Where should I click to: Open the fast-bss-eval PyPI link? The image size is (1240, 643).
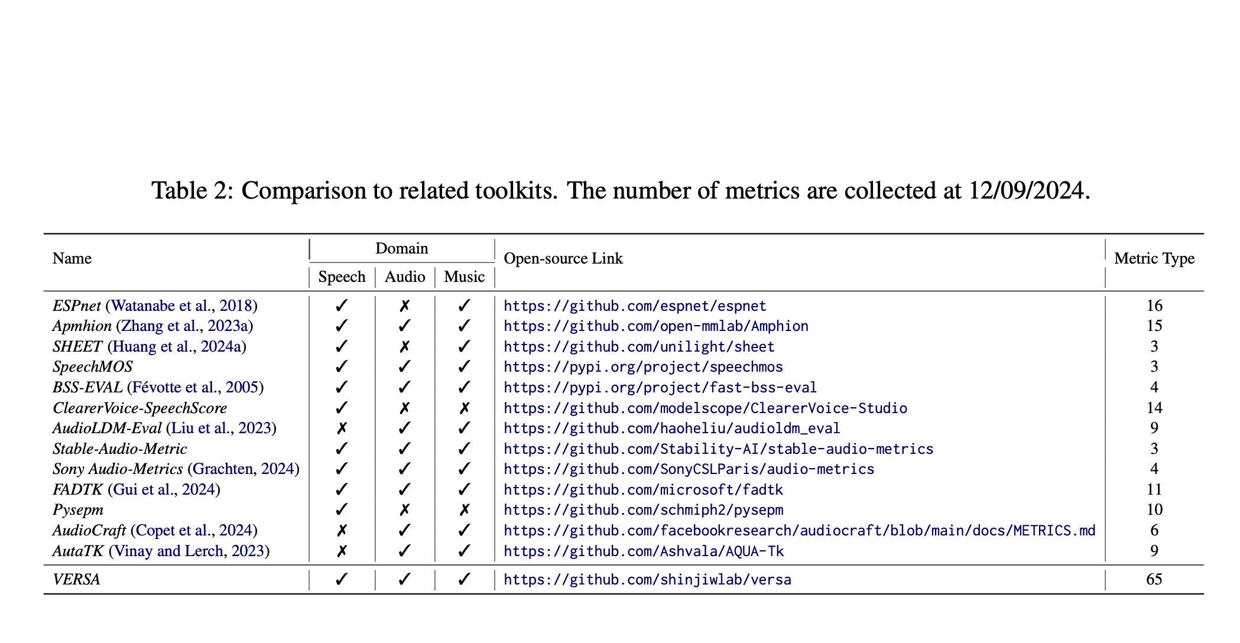(660, 388)
